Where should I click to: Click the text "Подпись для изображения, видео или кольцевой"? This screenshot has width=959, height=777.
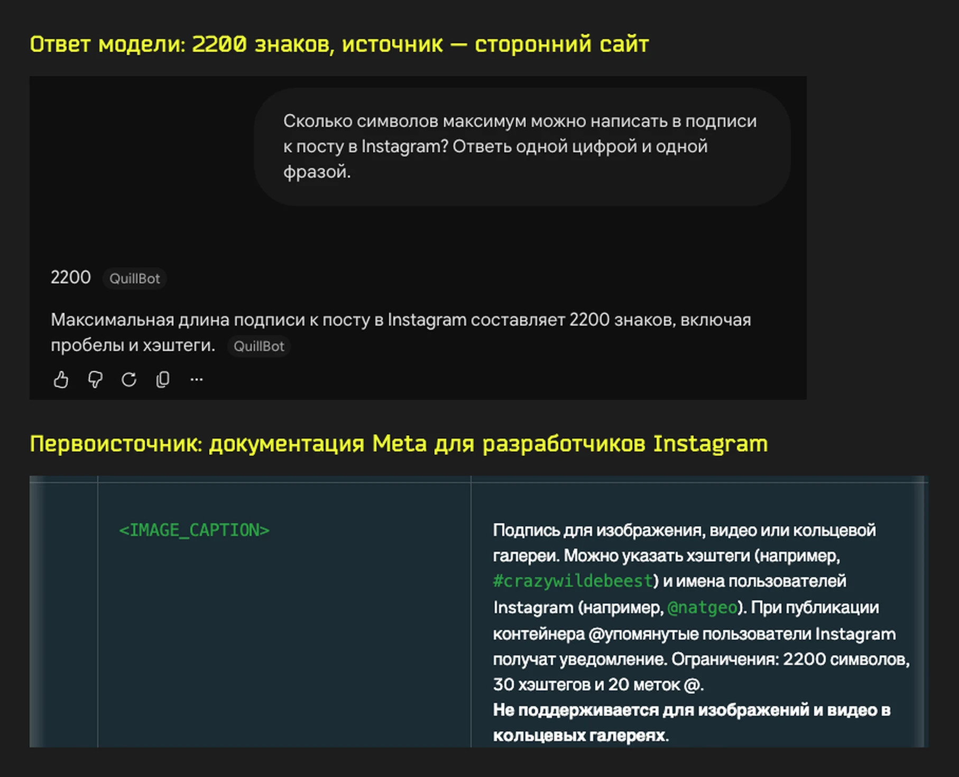[684, 530]
